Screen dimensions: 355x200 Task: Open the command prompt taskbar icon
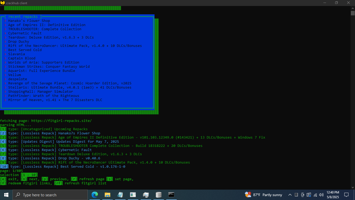171,195
